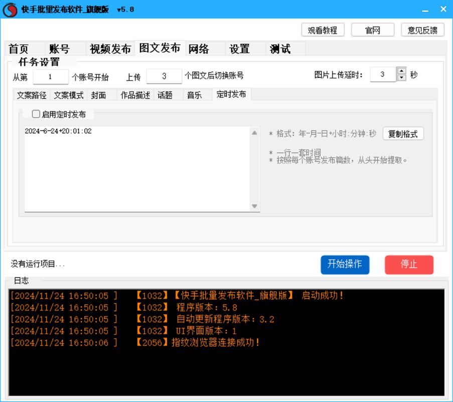Click the 复制格式 button
Screen dimensions: 453x402
(403, 134)
